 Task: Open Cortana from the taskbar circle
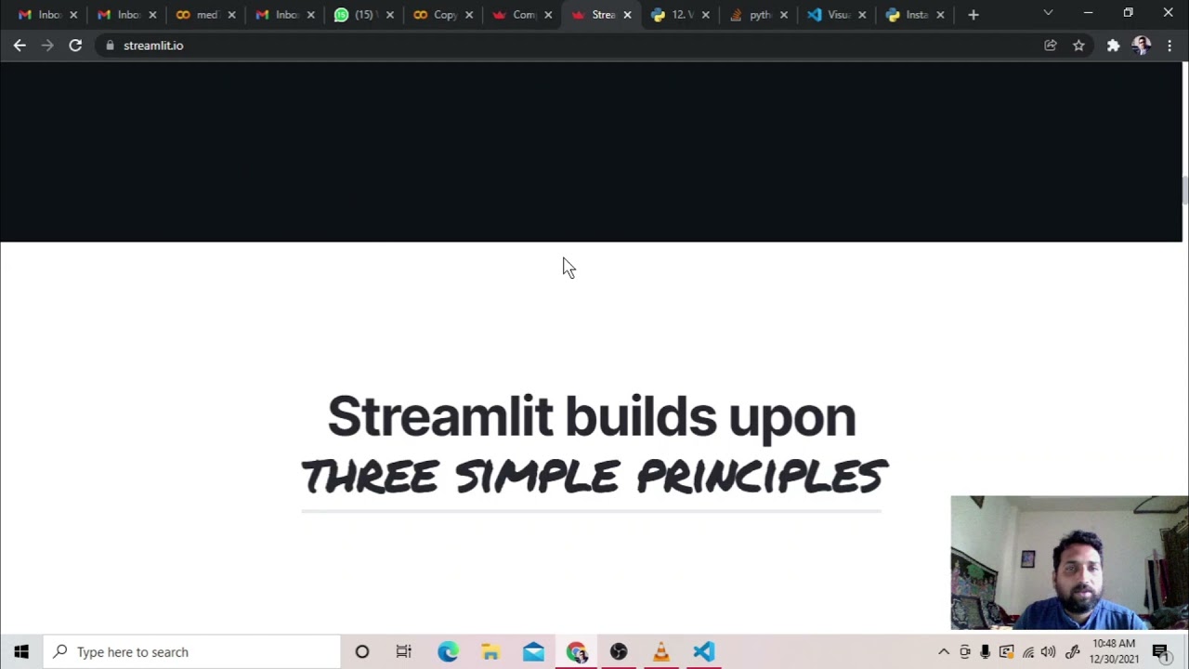[x=362, y=651]
